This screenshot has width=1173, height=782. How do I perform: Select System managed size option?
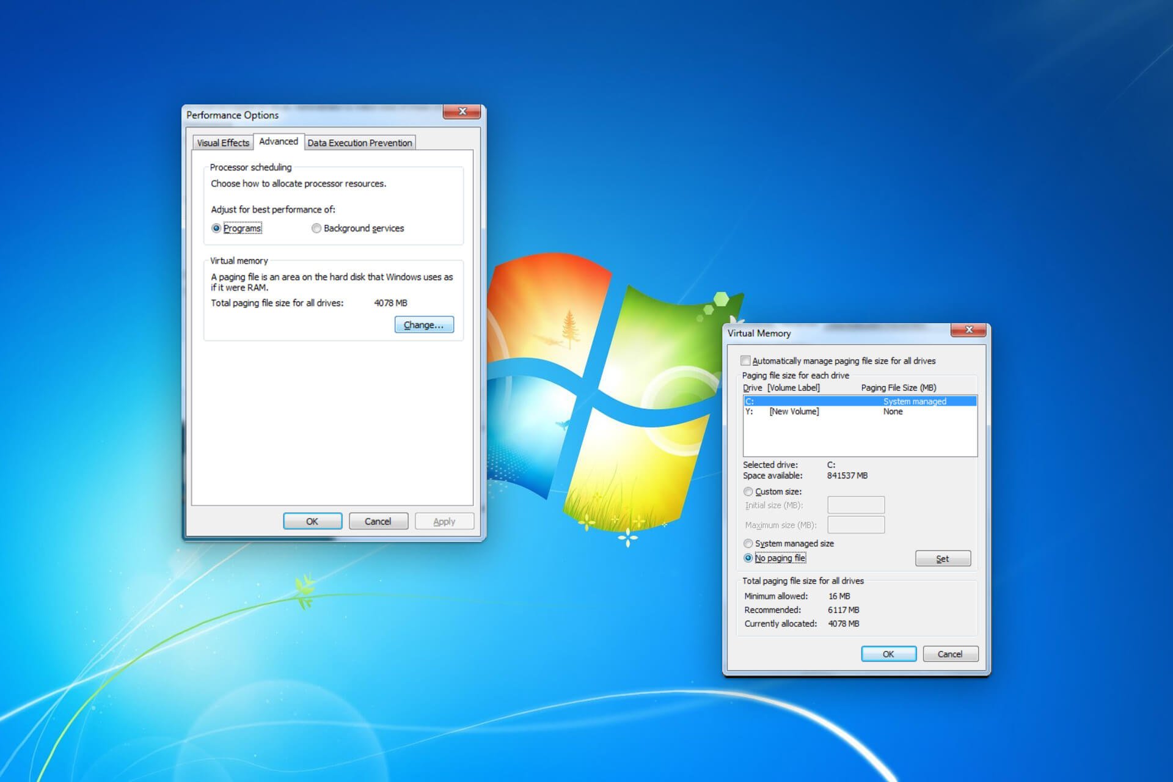pos(748,544)
